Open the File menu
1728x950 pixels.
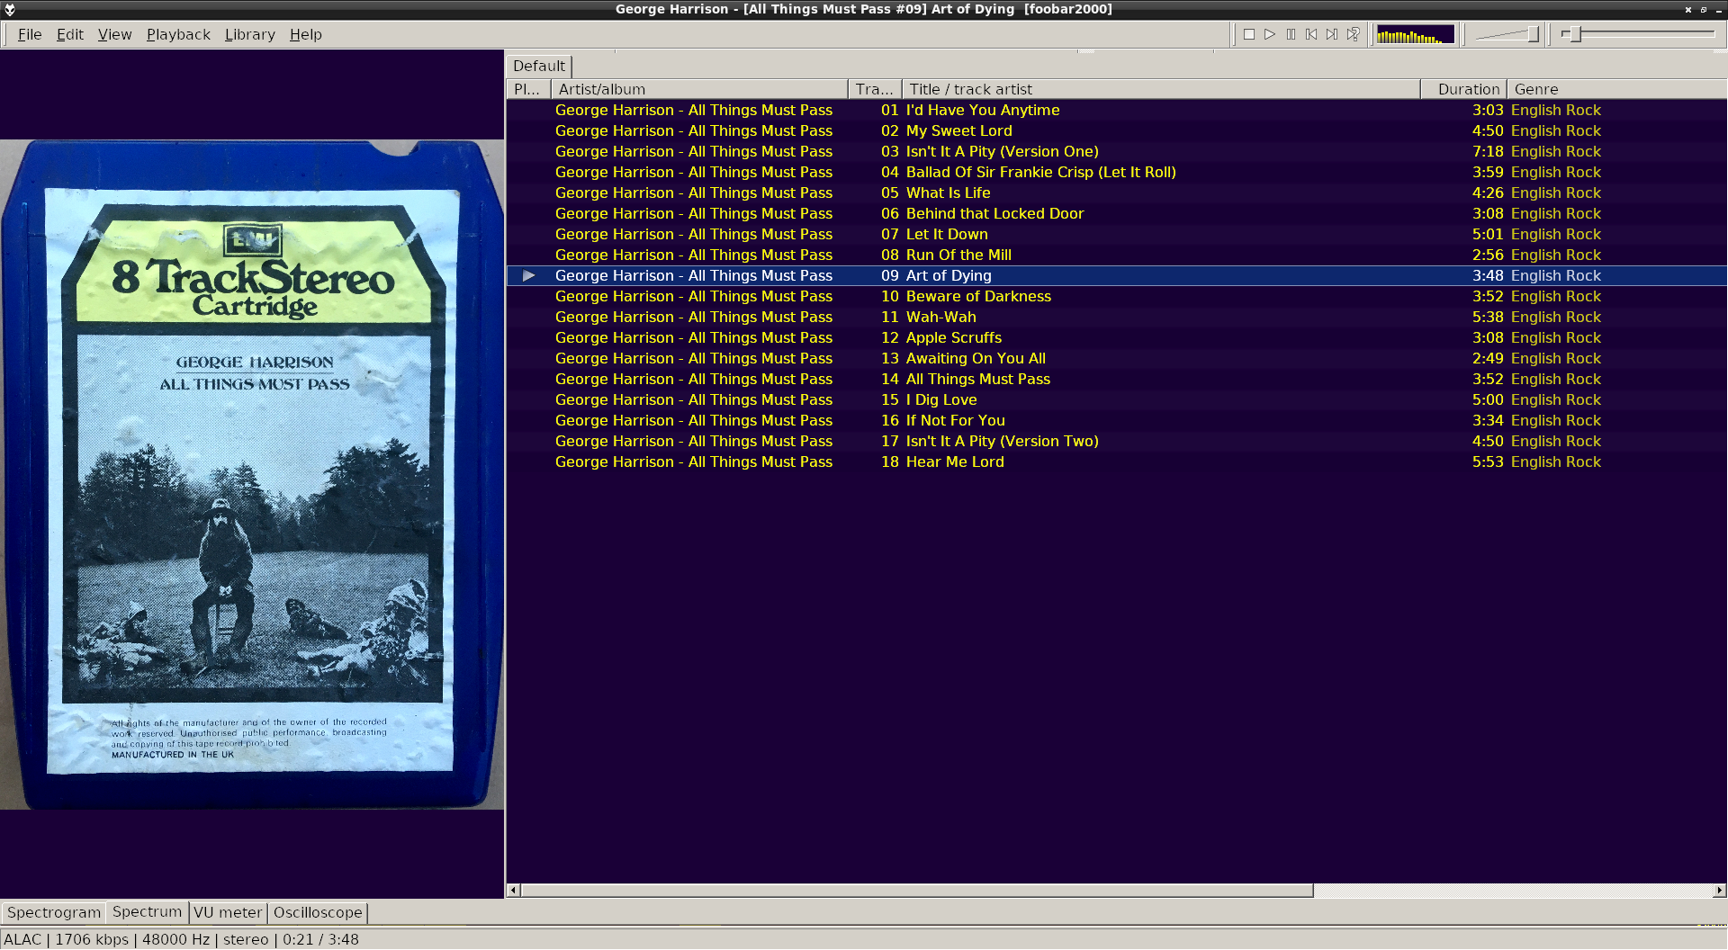(x=30, y=34)
